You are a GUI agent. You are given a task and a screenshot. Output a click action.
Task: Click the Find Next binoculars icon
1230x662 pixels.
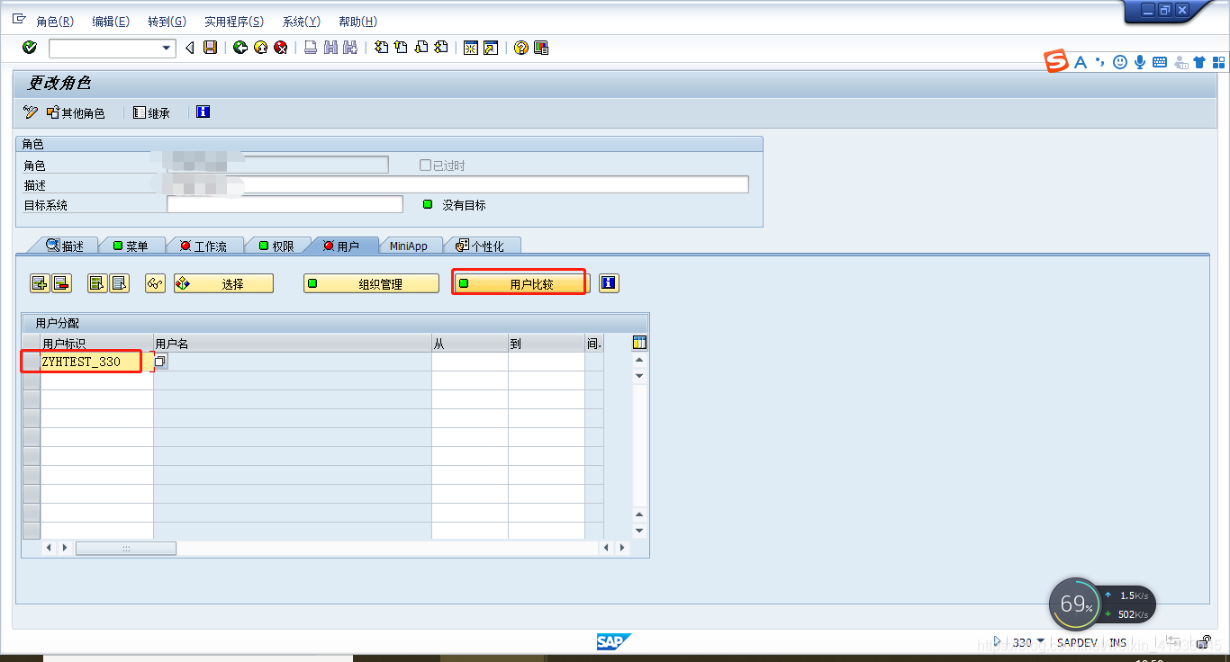(350, 48)
